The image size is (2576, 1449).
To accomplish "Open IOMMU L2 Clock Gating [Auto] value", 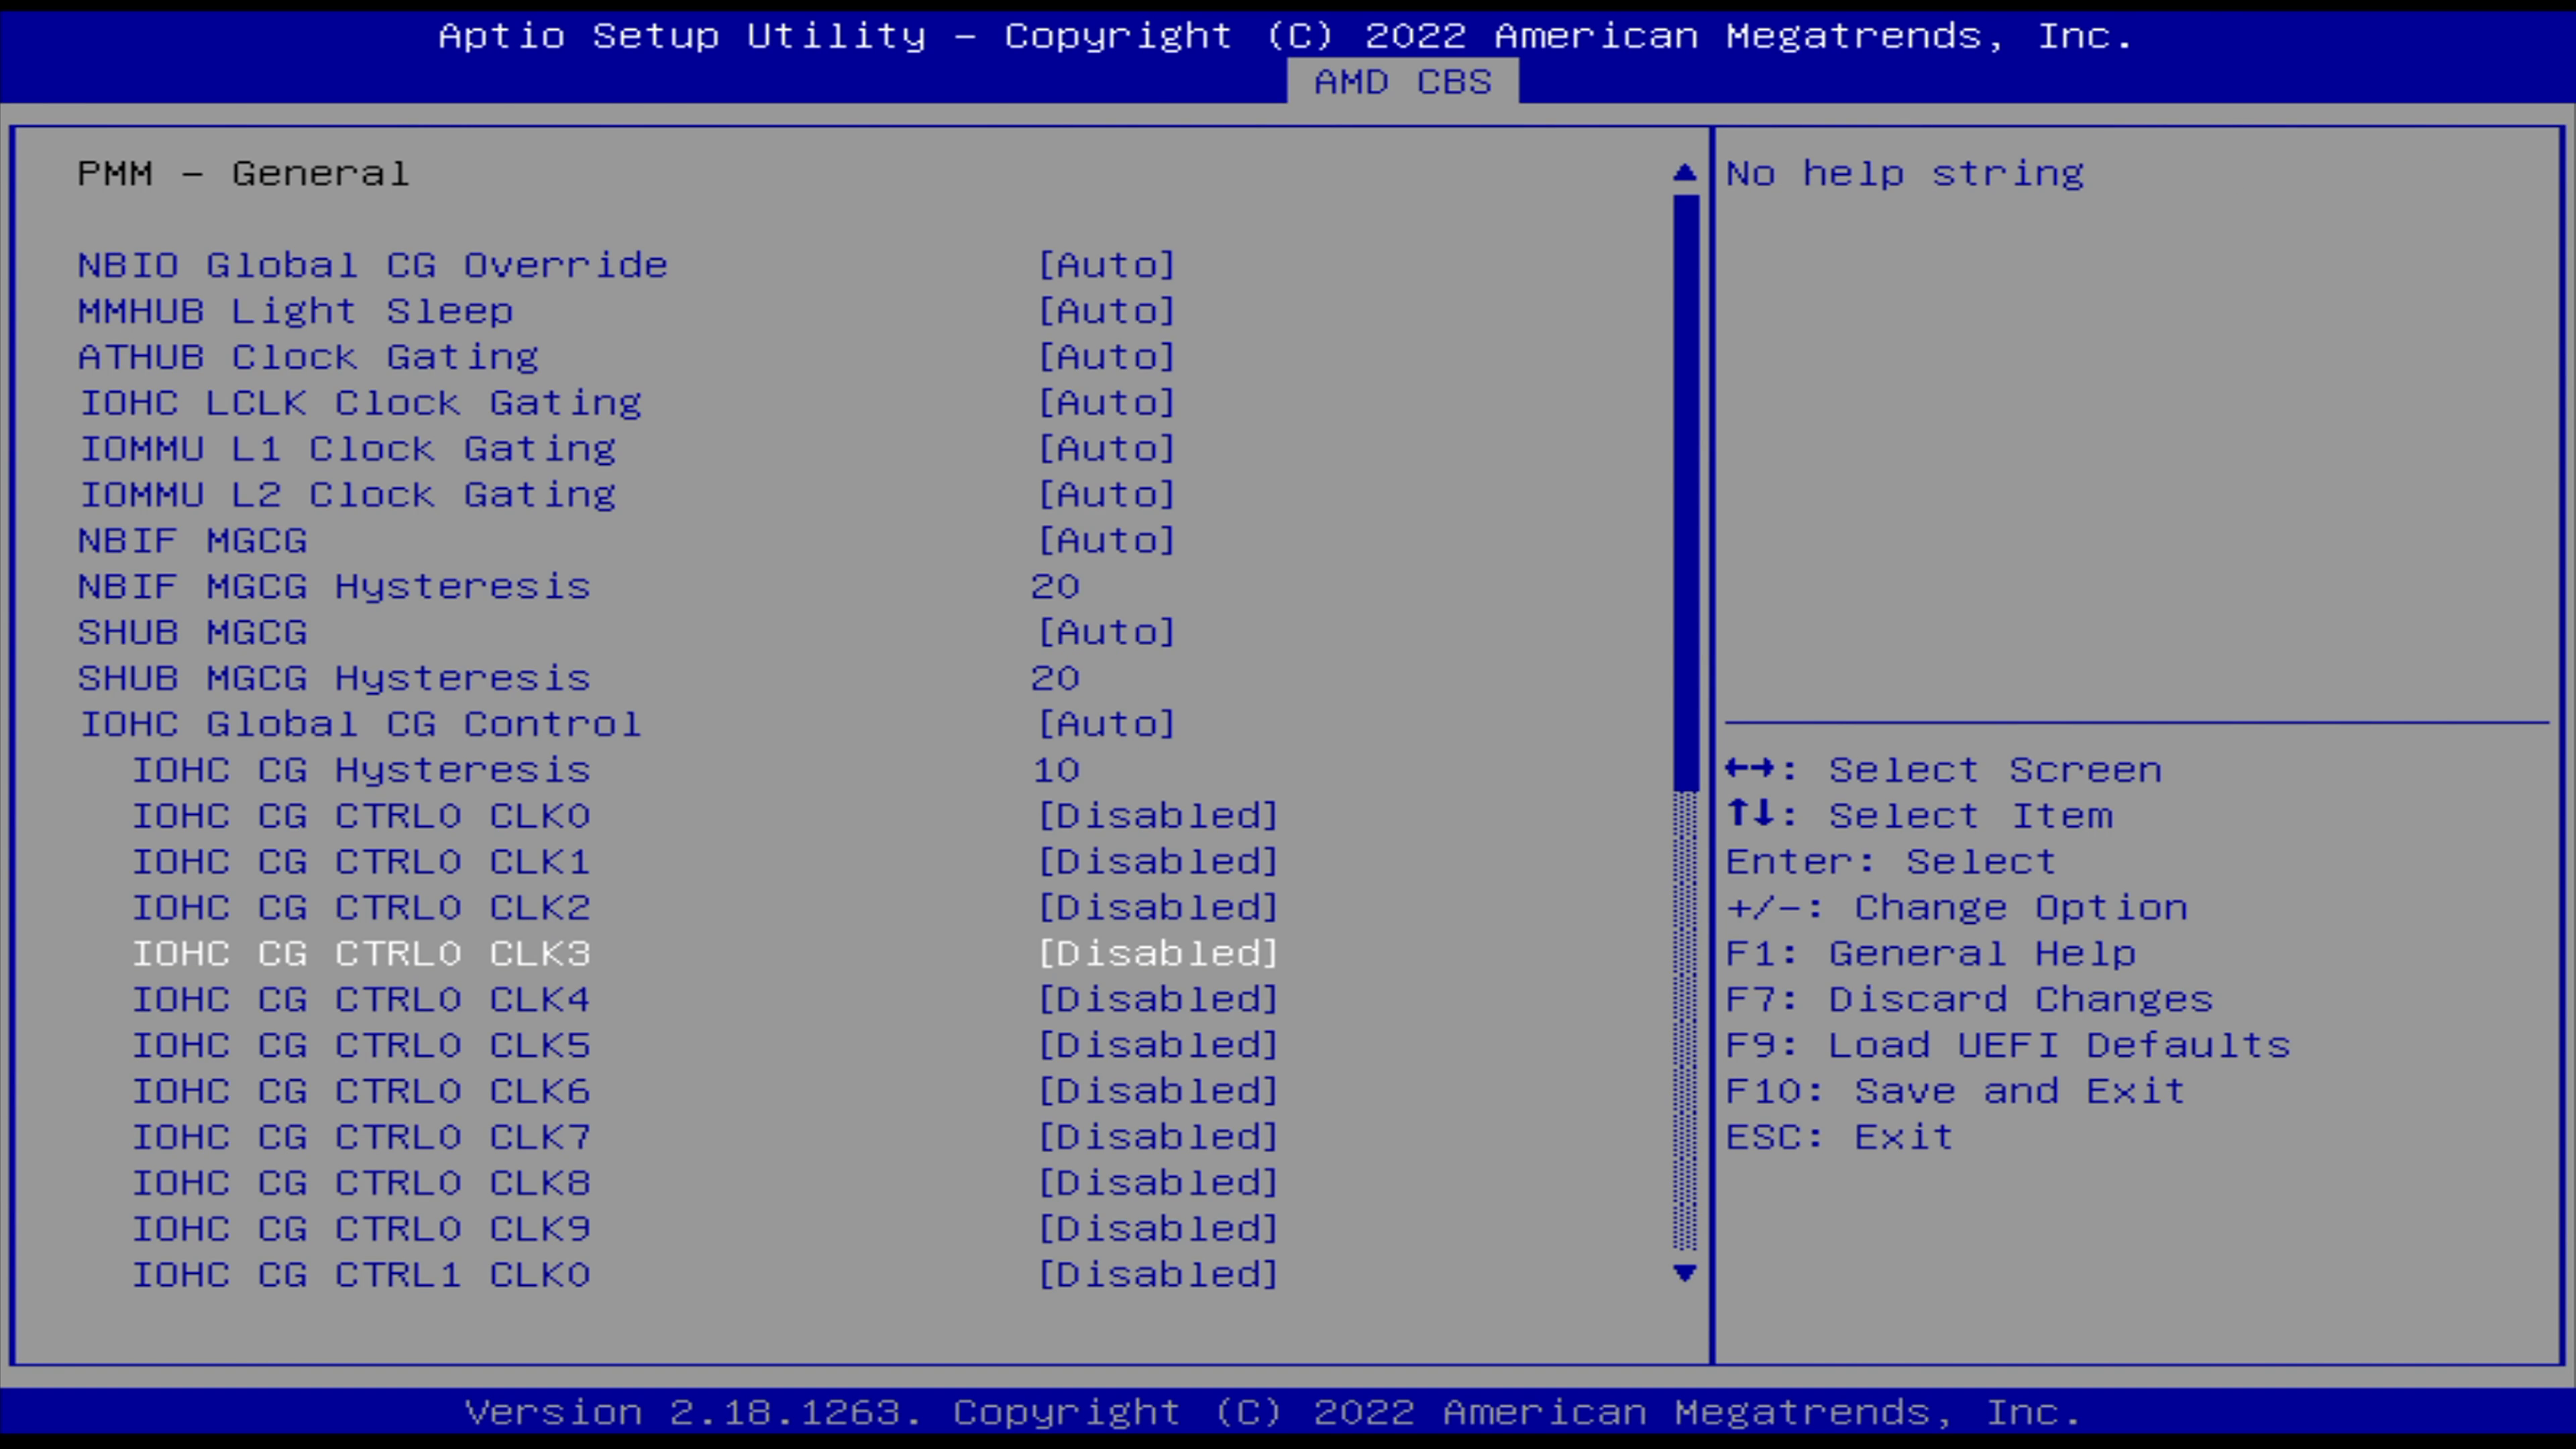I will [1107, 495].
